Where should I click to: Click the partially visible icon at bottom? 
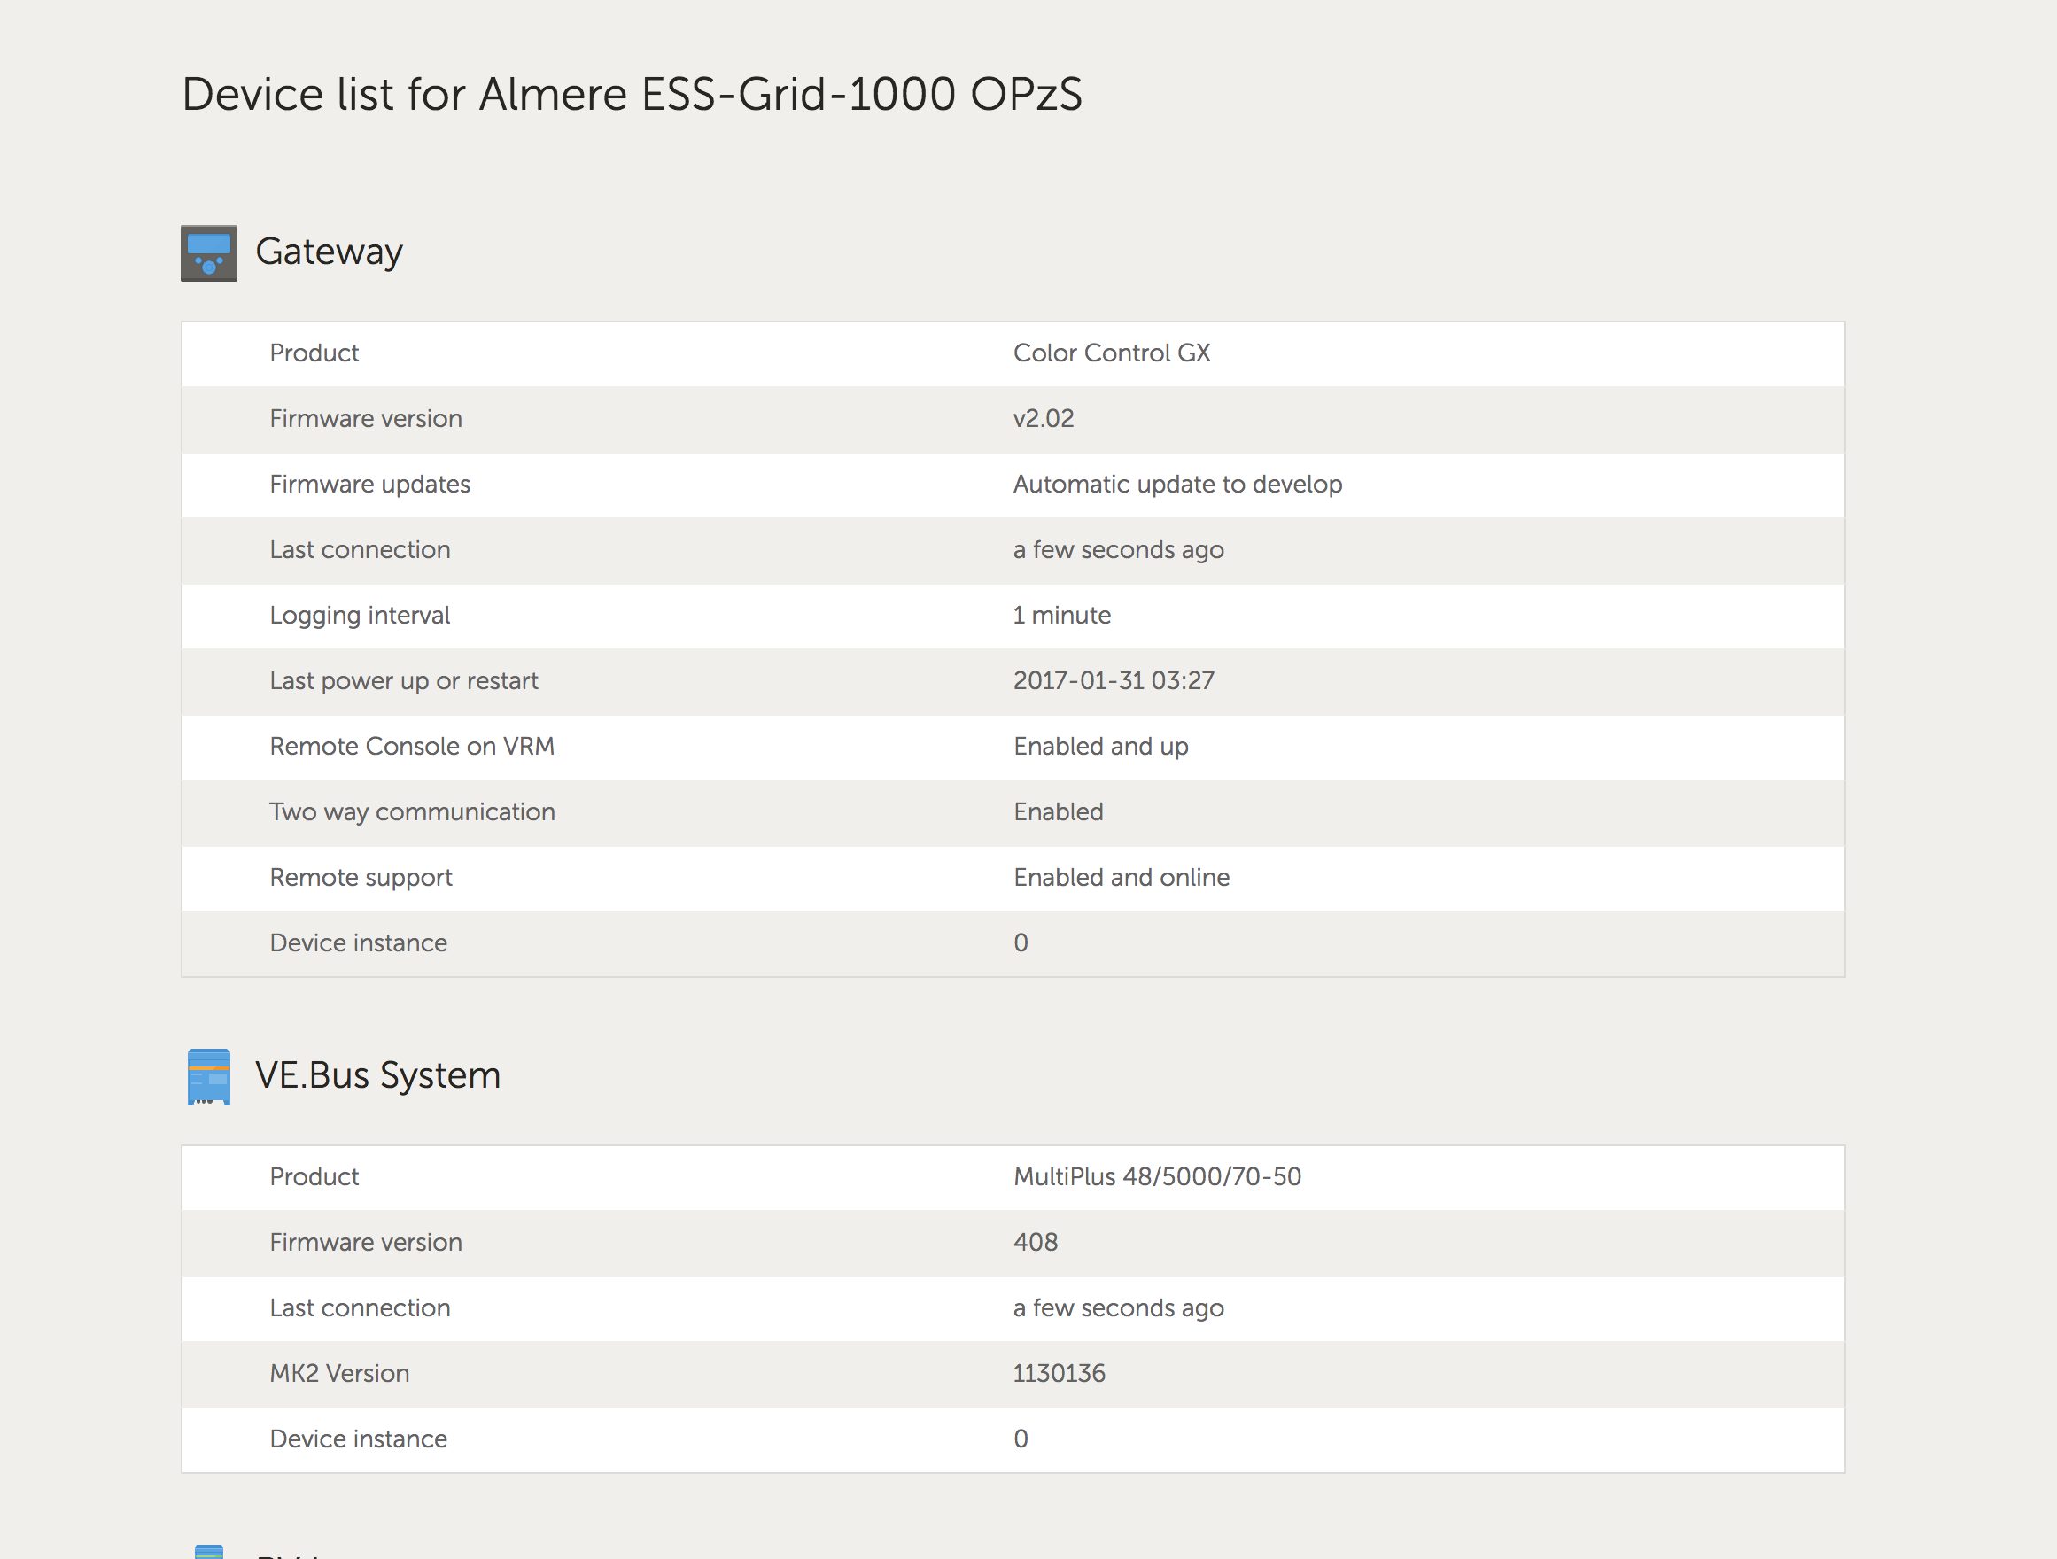coord(208,1551)
